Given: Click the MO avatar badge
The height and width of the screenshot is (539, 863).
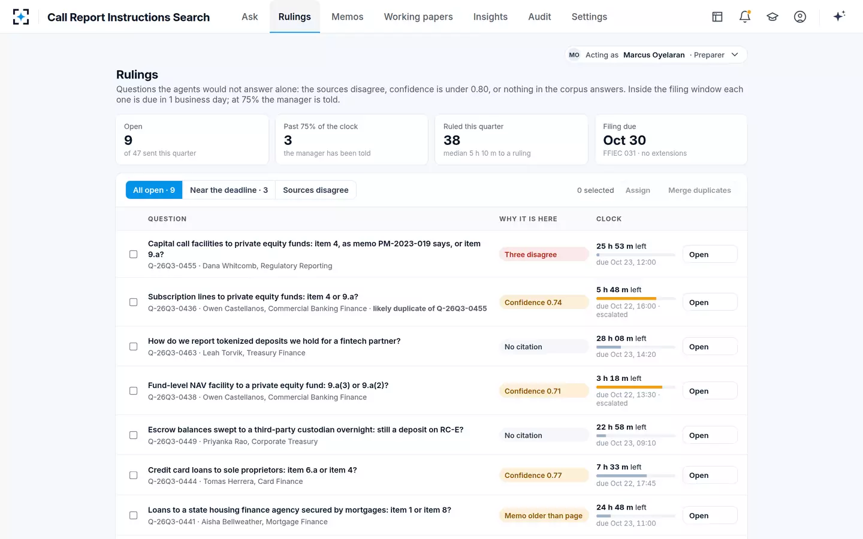Looking at the screenshot, I should [574, 54].
